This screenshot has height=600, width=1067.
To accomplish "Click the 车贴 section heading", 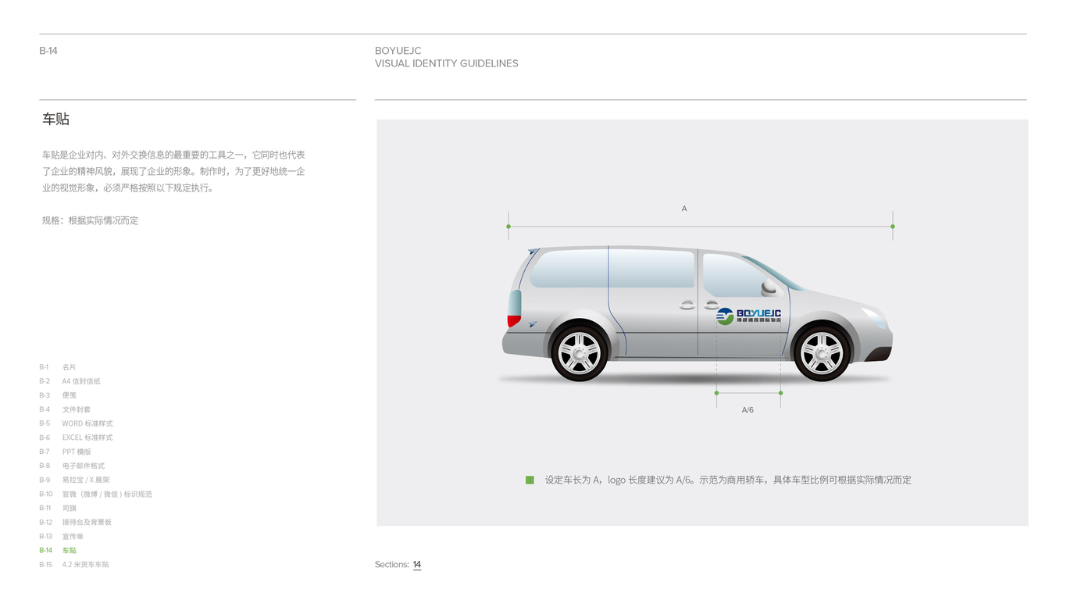I will [x=56, y=119].
